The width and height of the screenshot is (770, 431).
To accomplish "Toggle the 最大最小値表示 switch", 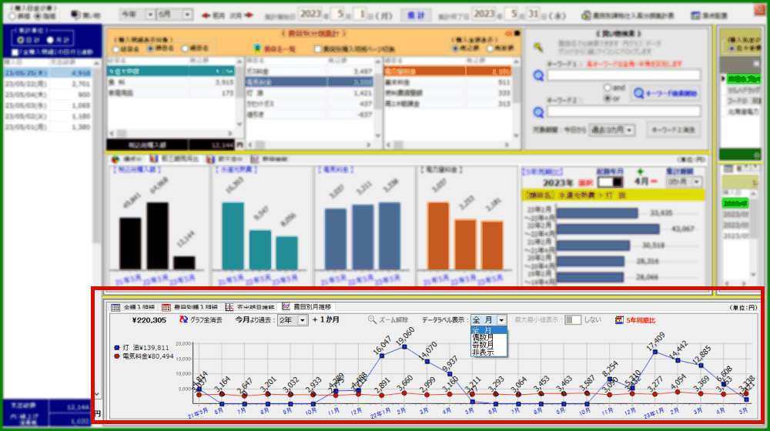I will point(573,319).
